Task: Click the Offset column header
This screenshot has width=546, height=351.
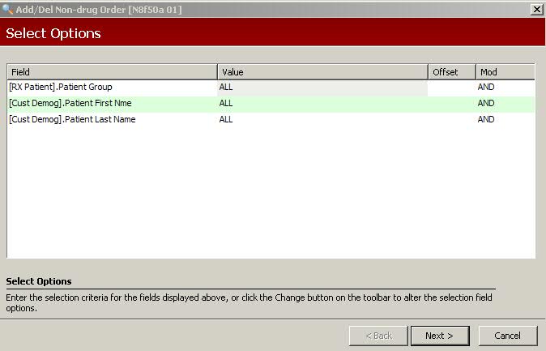Action: pyautogui.click(x=452, y=72)
